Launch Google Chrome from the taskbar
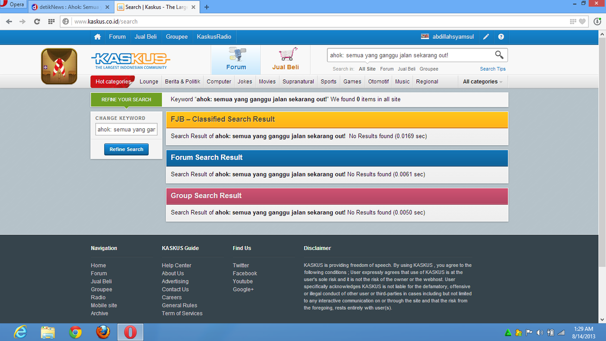Image resolution: width=606 pixels, height=341 pixels. (75, 332)
